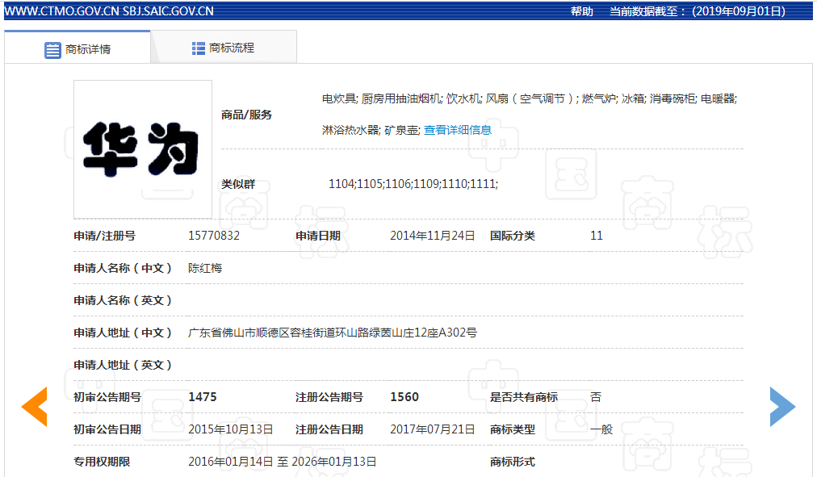The image size is (817, 477).
Task: Click the 商品/服务 label
Action: click(x=246, y=115)
